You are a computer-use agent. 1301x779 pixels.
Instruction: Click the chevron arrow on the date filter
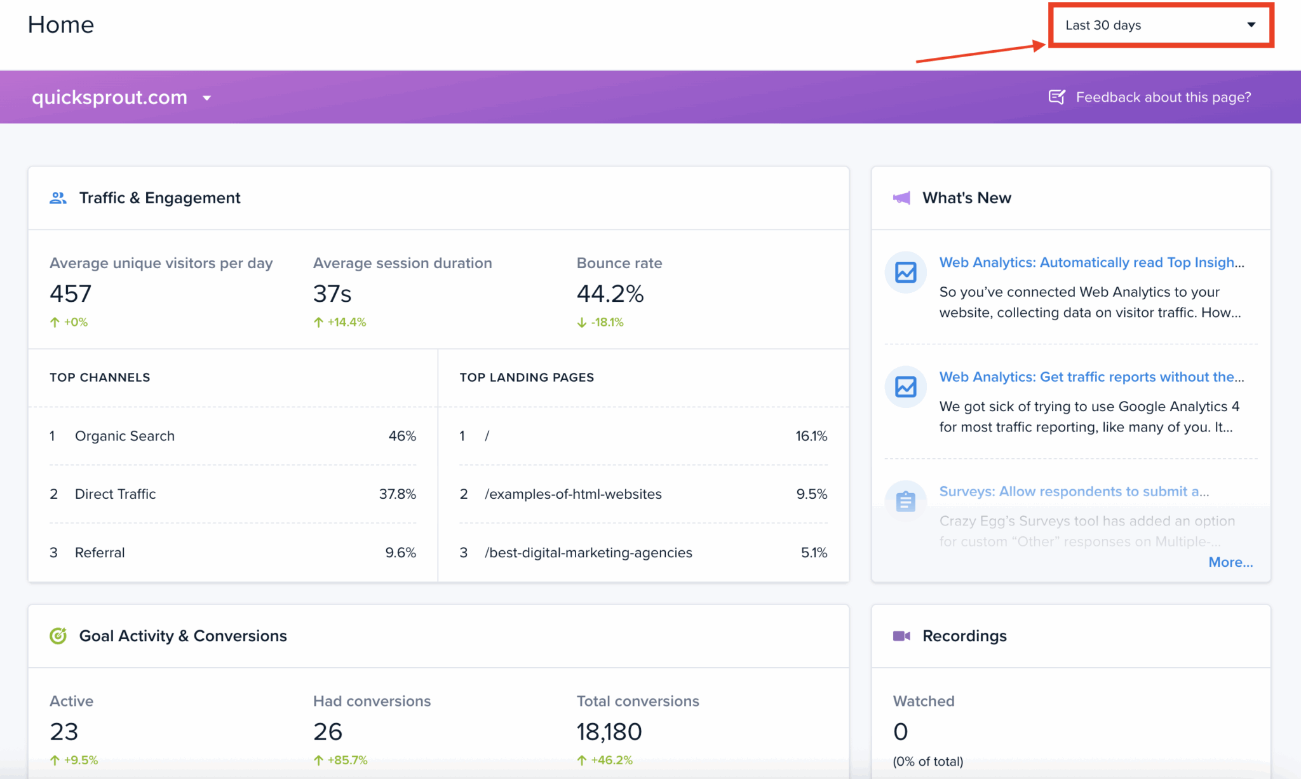pyautogui.click(x=1250, y=25)
